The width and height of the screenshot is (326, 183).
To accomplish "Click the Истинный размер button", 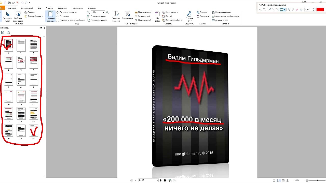I will [x=50, y=17].
